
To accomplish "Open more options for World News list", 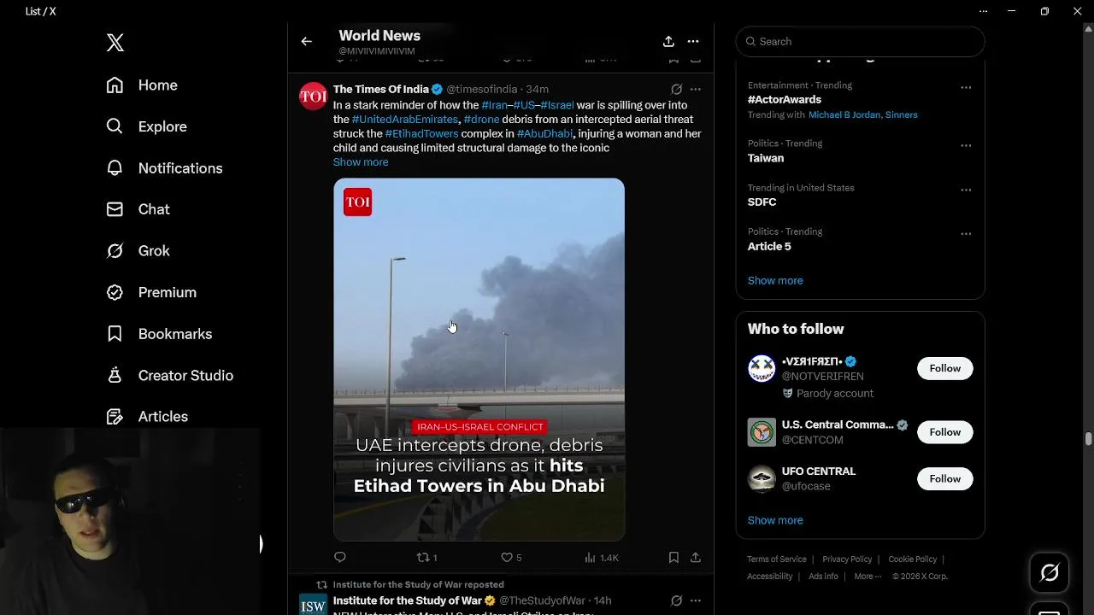I will 693,41.
